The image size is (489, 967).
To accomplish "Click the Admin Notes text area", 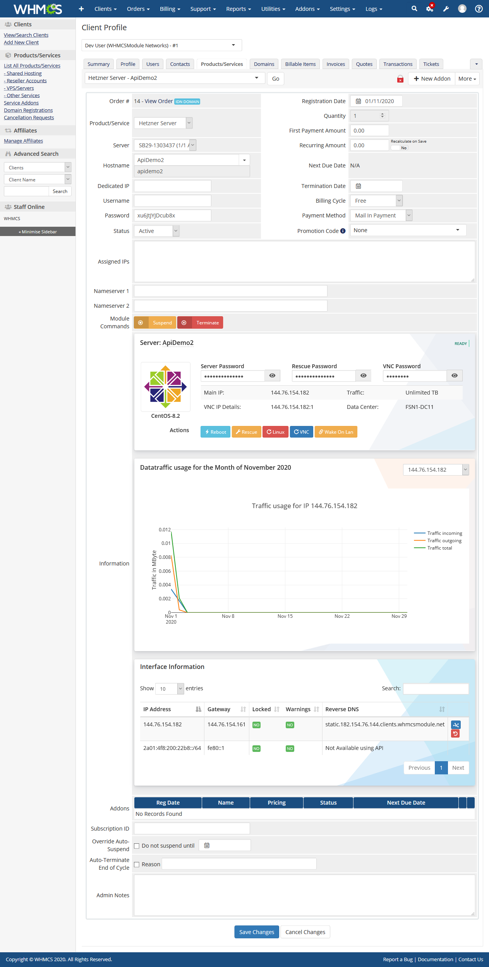I will [x=304, y=895].
